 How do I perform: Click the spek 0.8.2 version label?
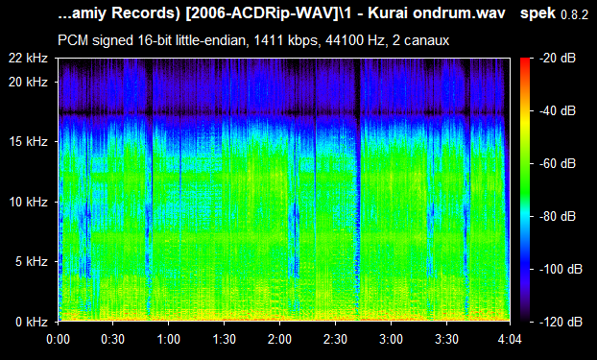[555, 13]
